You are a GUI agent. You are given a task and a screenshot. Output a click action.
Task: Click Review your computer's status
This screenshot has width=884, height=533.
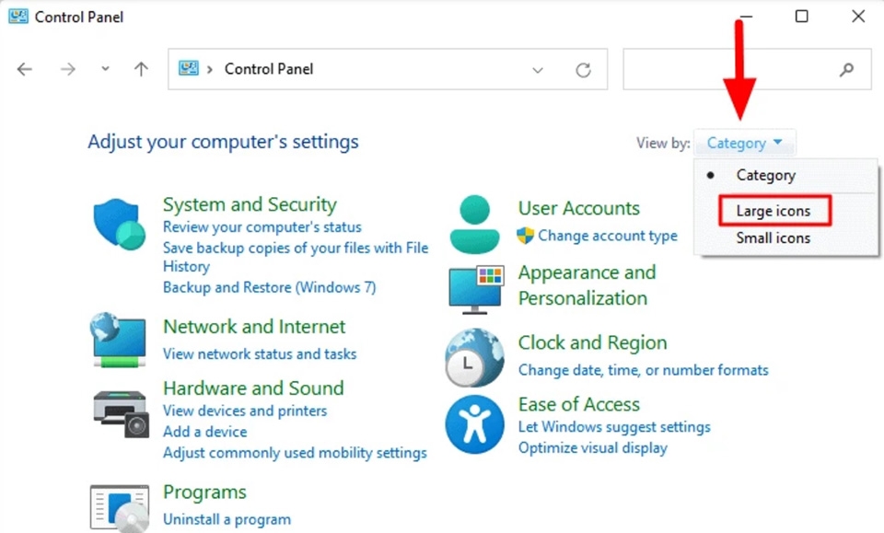coord(262,227)
